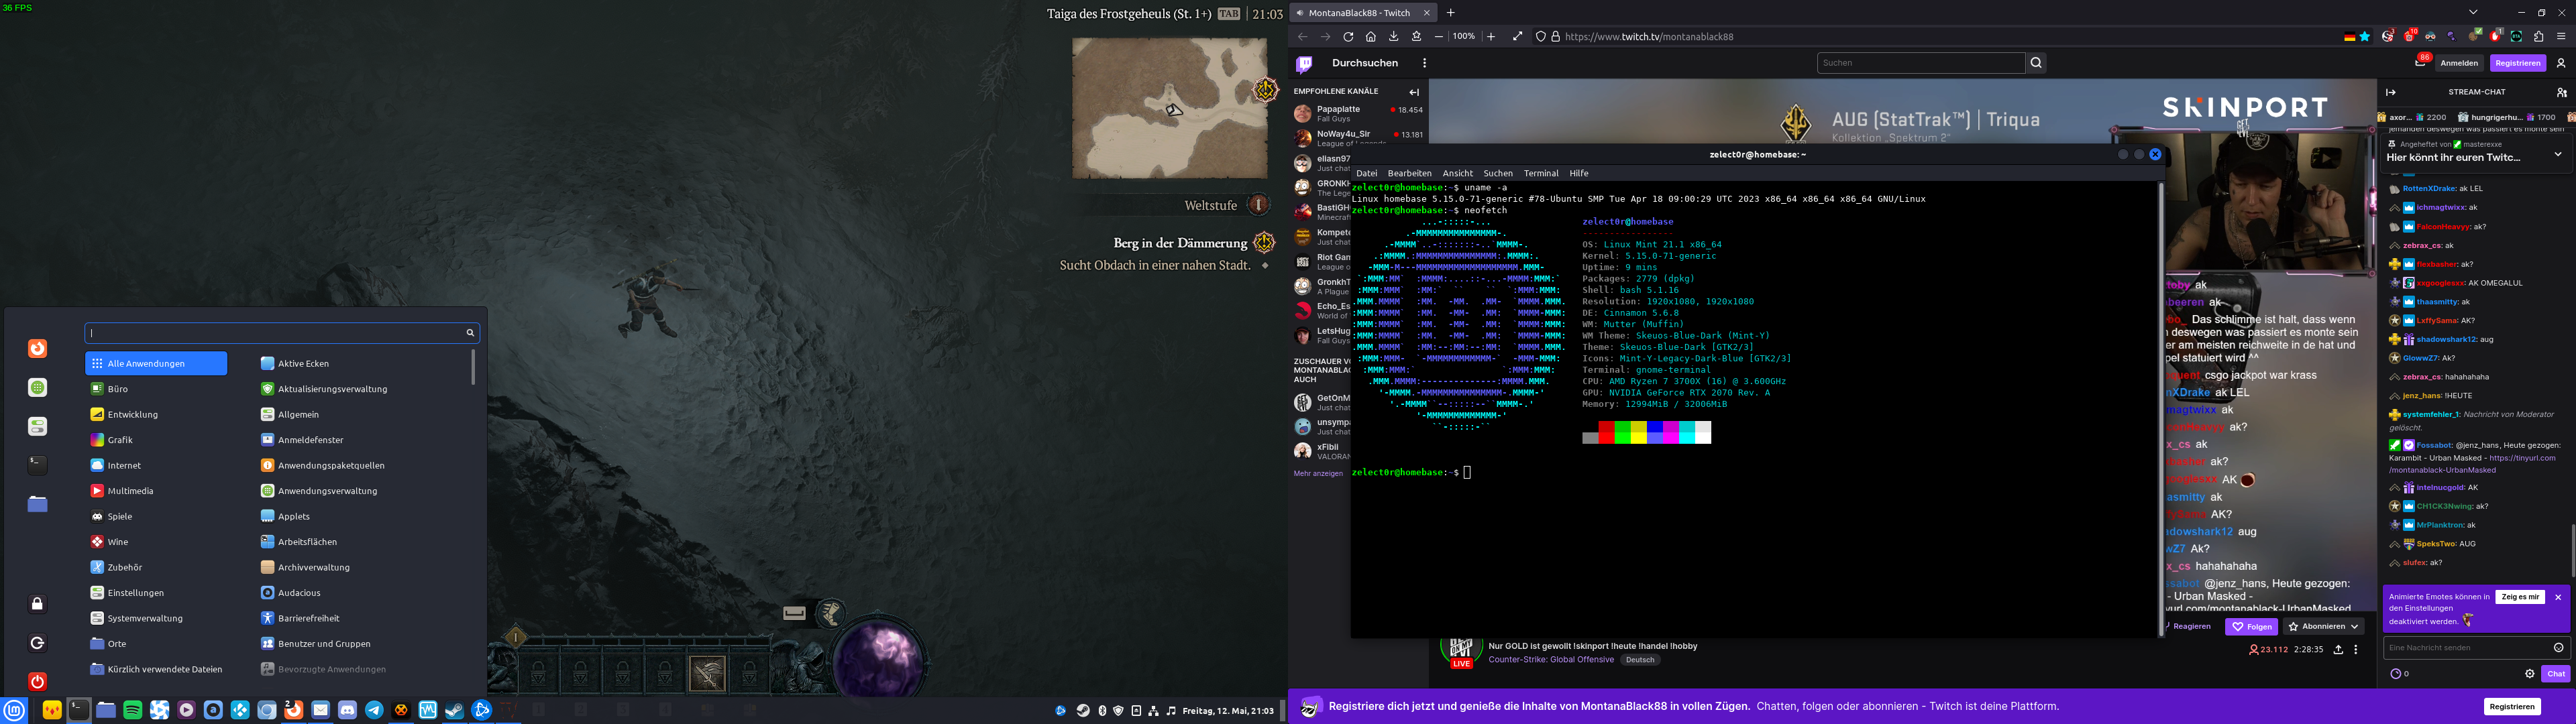This screenshot has width=2576, height=724.
Task: Click the Anmelden button
Action: (x=2459, y=63)
